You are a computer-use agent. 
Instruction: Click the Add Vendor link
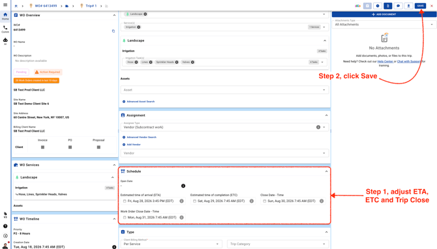click(x=132, y=145)
